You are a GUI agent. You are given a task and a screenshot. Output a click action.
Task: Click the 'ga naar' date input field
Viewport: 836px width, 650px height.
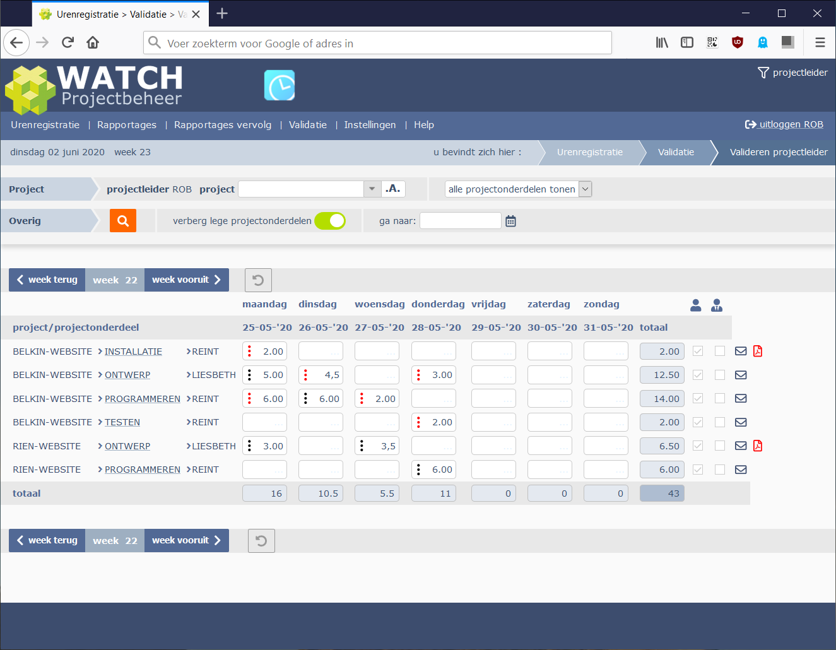[x=461, y=221]
